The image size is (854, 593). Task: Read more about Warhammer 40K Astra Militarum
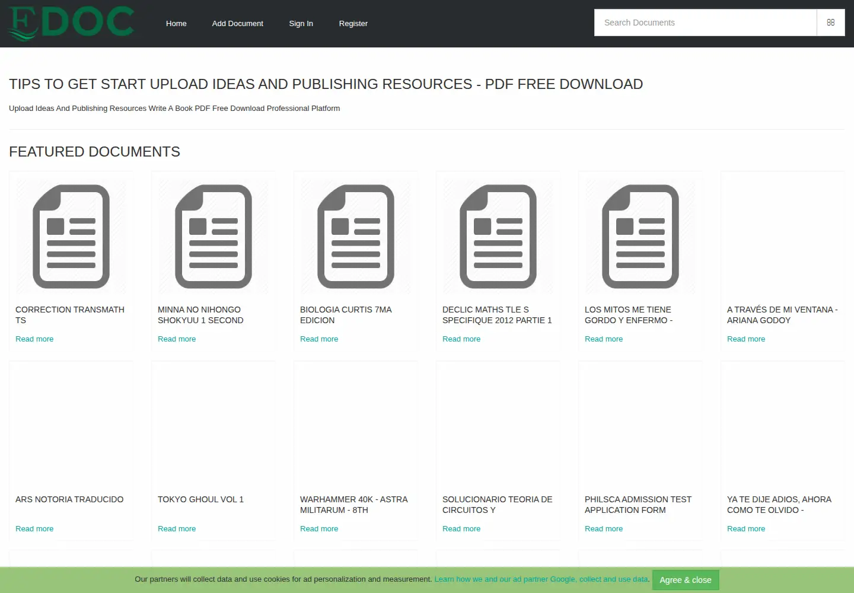tap(319, 529)
